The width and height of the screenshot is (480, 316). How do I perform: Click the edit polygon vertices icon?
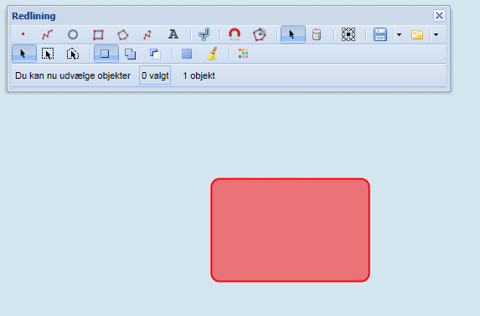(x=260, y=34)
